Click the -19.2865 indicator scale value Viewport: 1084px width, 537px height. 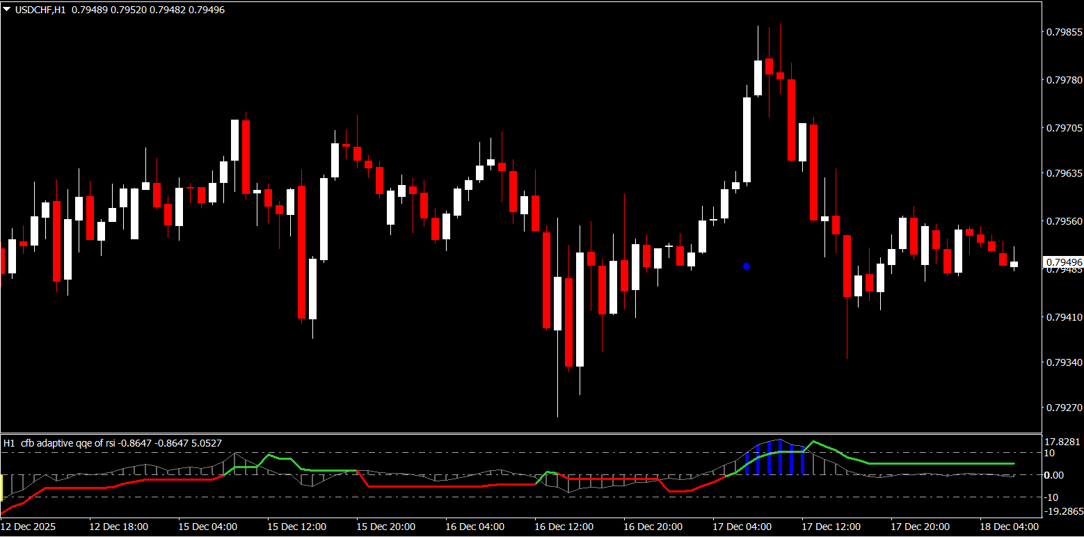pos(1064,511)
